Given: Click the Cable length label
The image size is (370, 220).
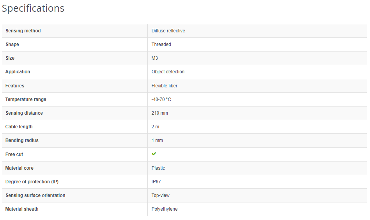Looking at the screenshot, I should coord(19,127).
